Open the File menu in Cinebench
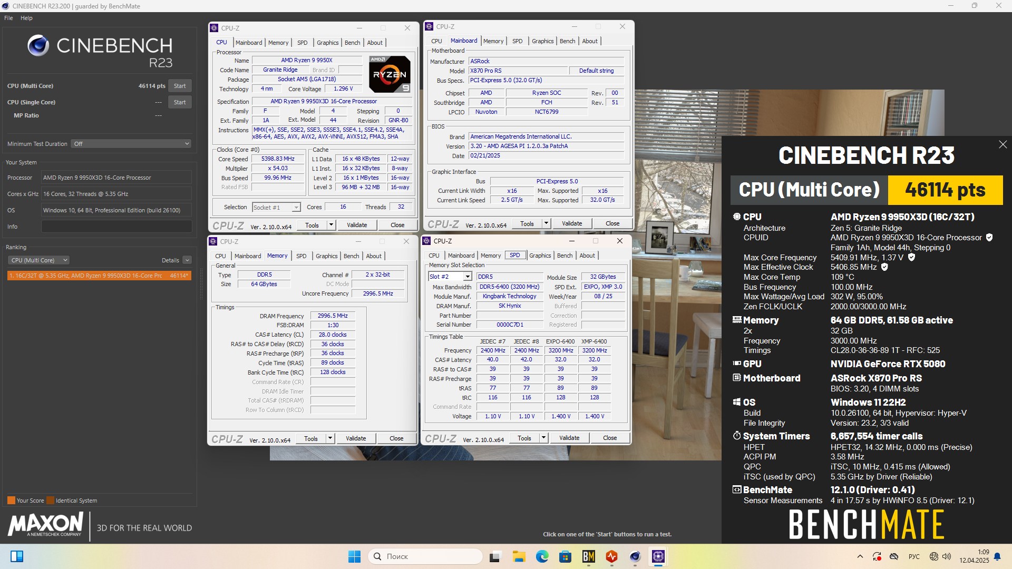The image size is (1012, 569). click(8, 18)
